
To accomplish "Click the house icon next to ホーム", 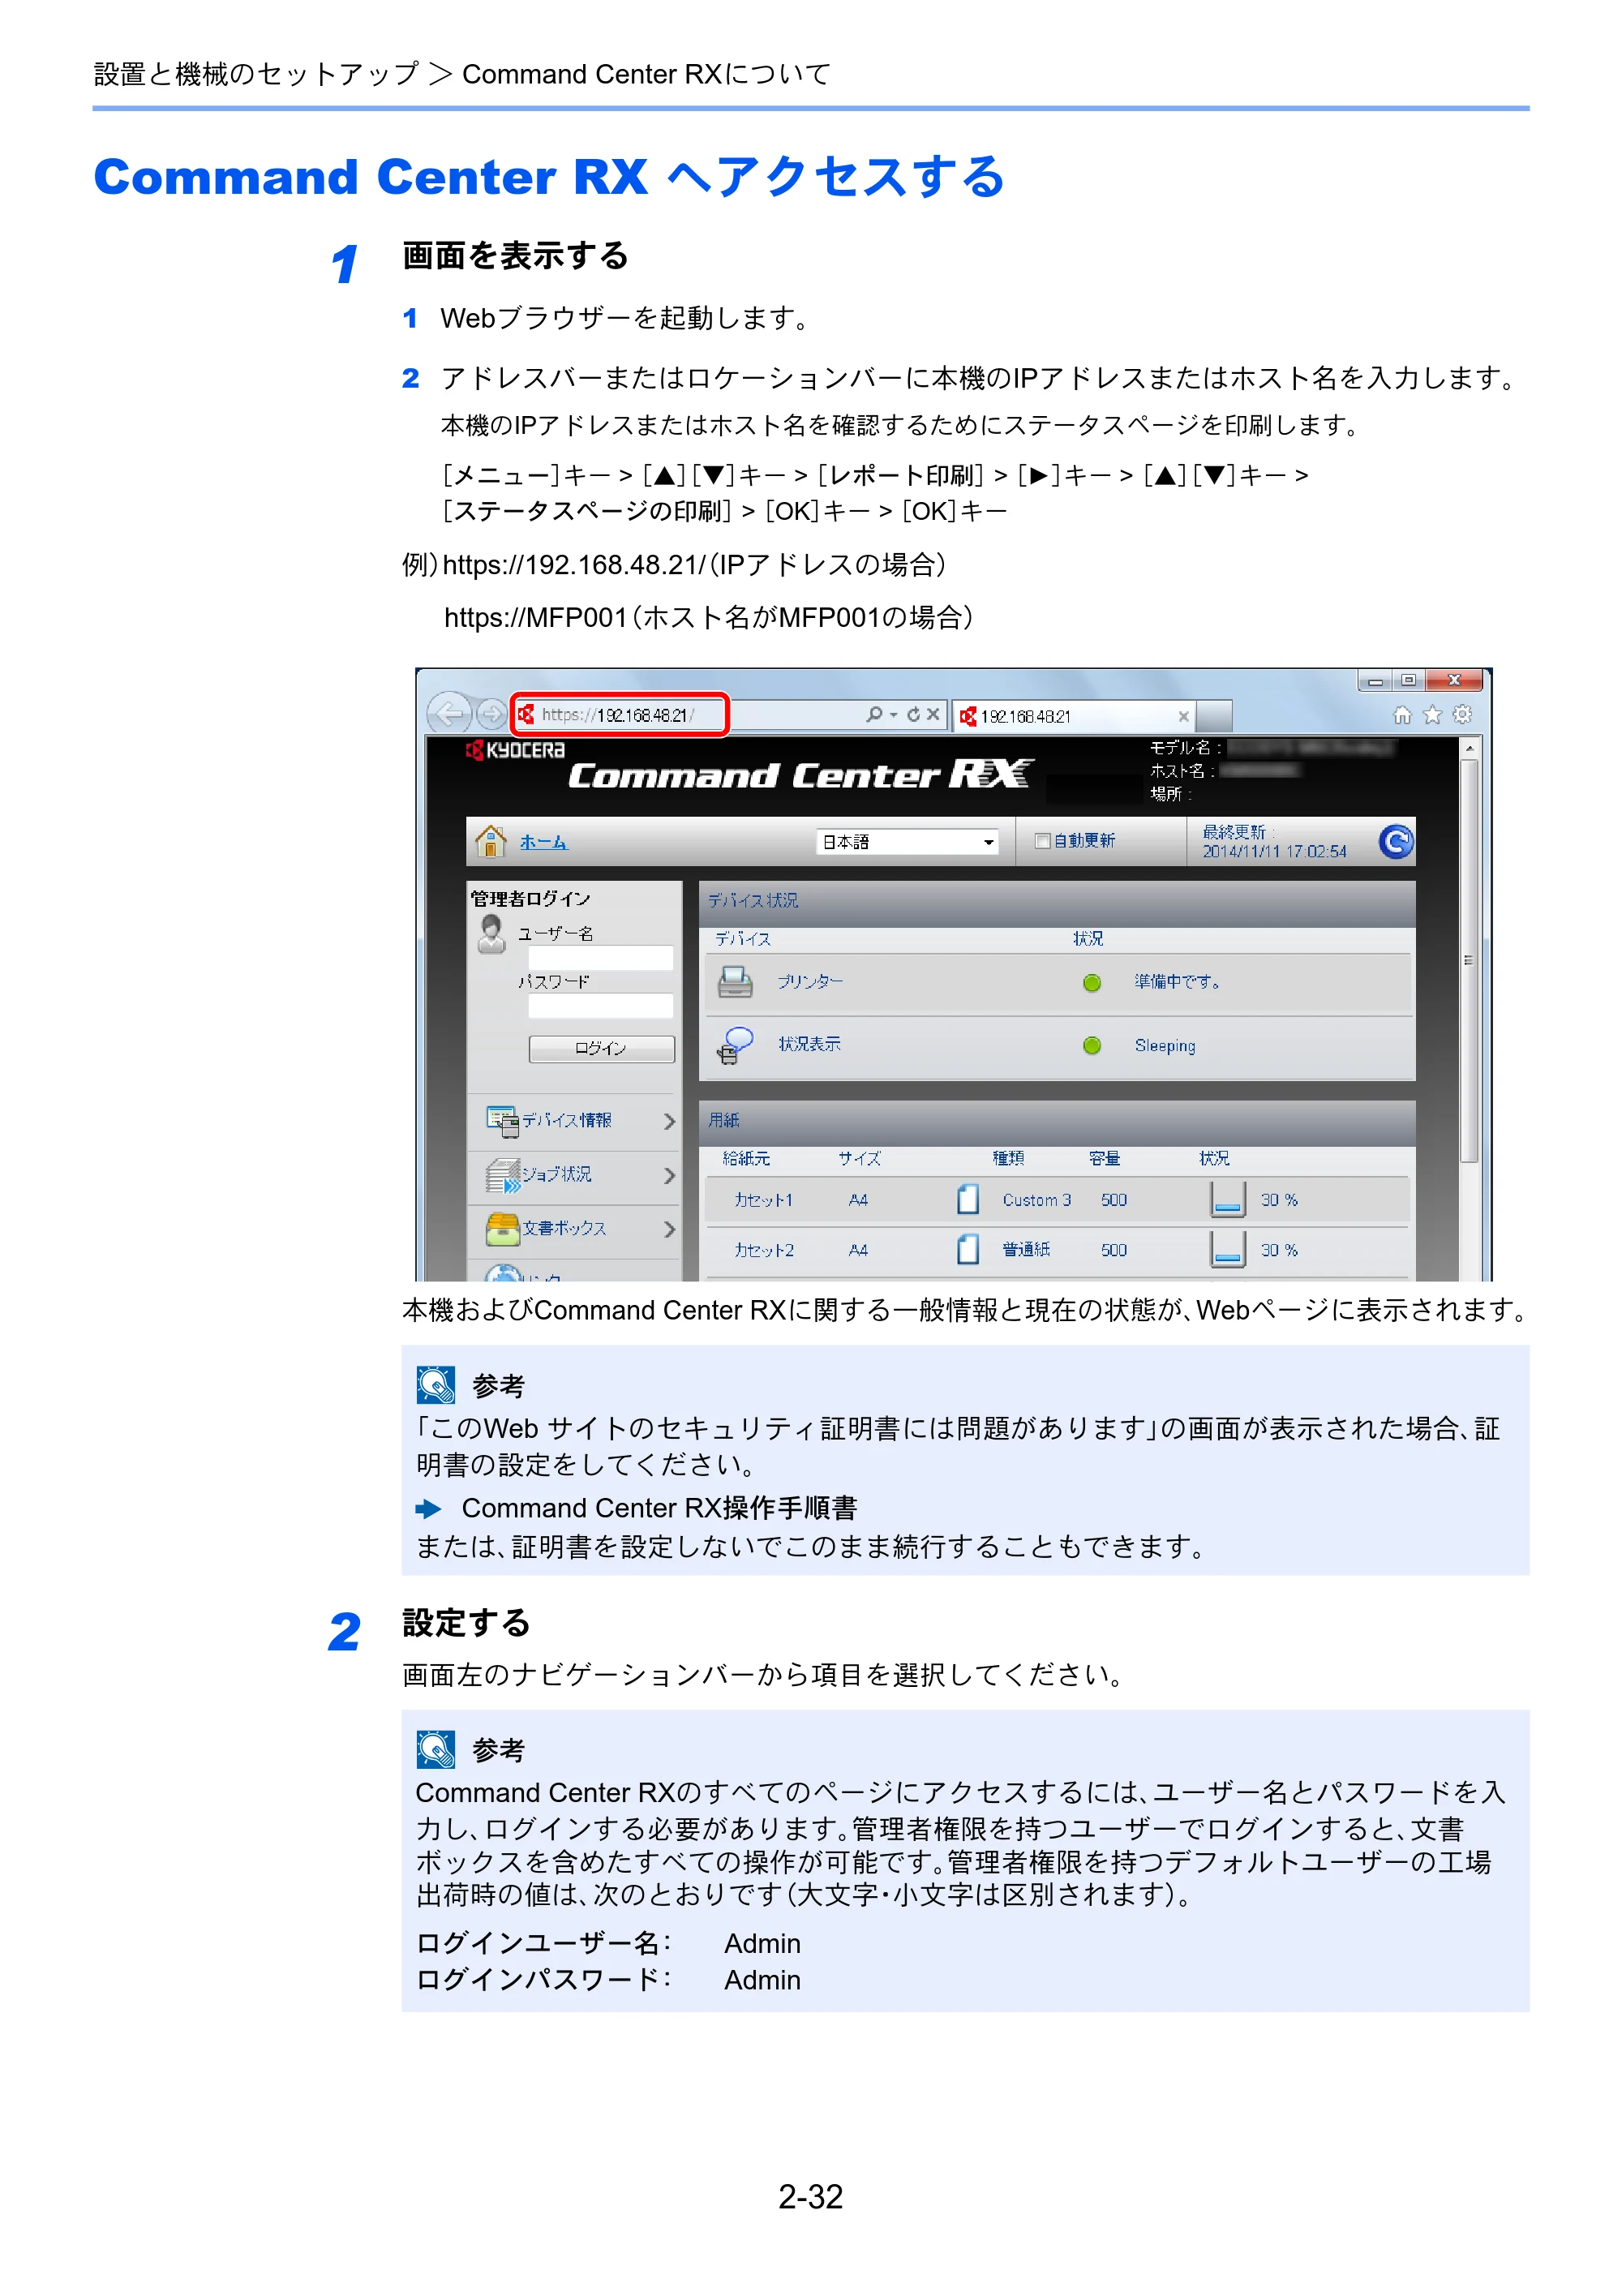I will 490,841.
